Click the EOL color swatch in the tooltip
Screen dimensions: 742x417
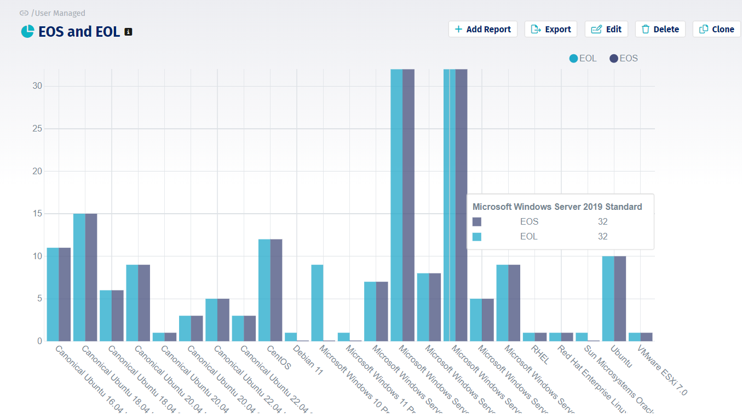477,237
